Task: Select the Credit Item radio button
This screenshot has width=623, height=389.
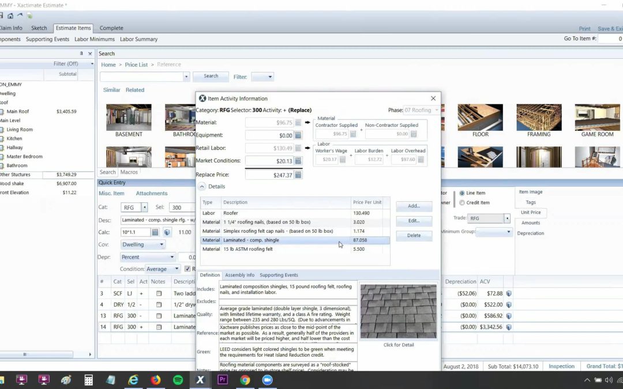Action: point(461,203)
